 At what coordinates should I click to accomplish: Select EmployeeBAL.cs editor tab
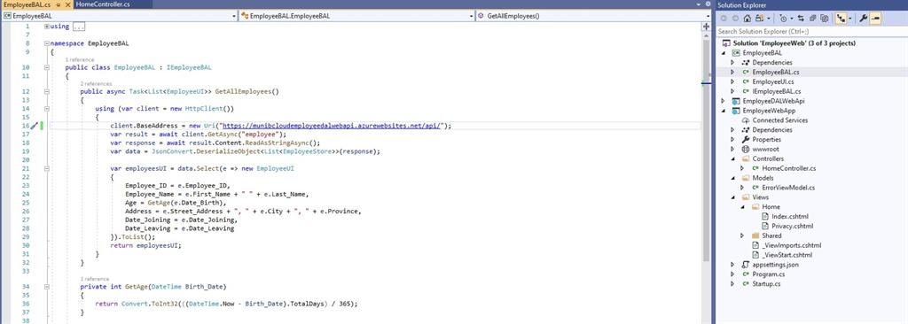coord(27,4)
